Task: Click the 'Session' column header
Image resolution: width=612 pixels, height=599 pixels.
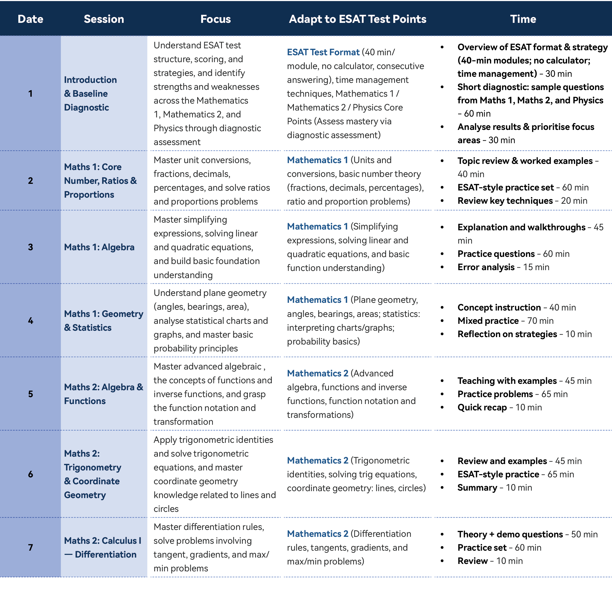Action: point(104,19)
